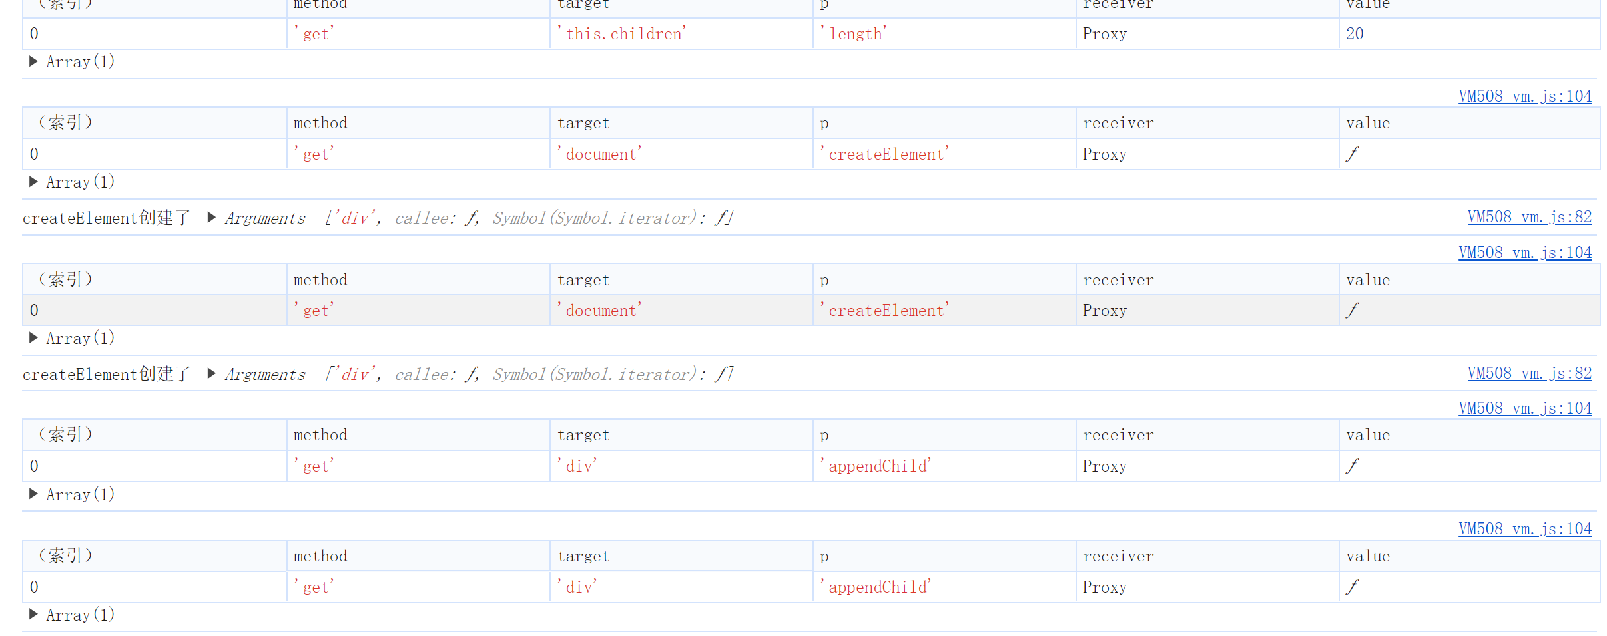The width and height of the screenshot is (1607, 636).
Task: Open vm.js:82 link of first createElement log
Action: [x=1530, y=217]
